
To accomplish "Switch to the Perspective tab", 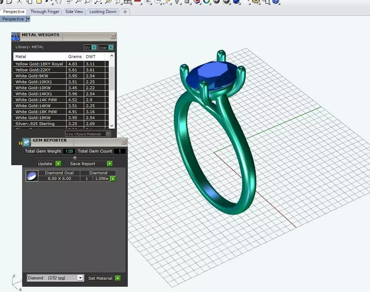I will coord(13,12).
